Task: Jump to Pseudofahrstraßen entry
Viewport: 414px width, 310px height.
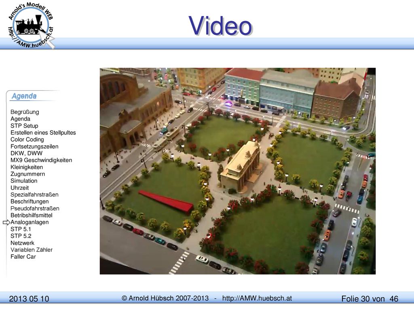Action: [x=35, y=208]
